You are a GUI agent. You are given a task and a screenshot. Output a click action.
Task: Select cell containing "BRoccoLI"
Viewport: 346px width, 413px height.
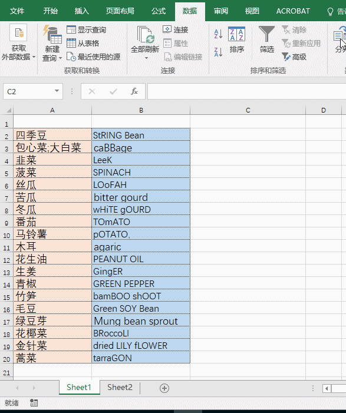point(141,333)
